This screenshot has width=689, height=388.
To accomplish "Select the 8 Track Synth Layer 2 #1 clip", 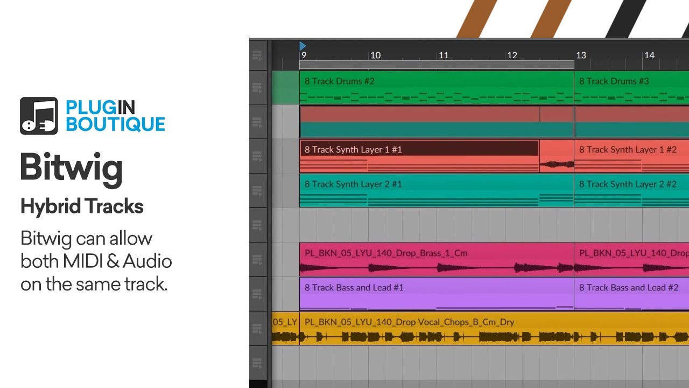I will click(x=437, y=191).
